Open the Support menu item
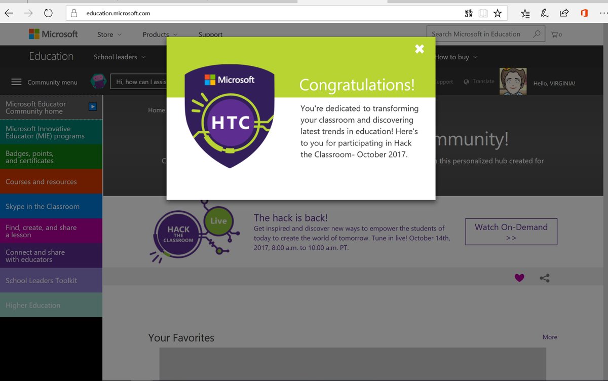The height and width of the screenshot is (381, 608). (210, 34)
